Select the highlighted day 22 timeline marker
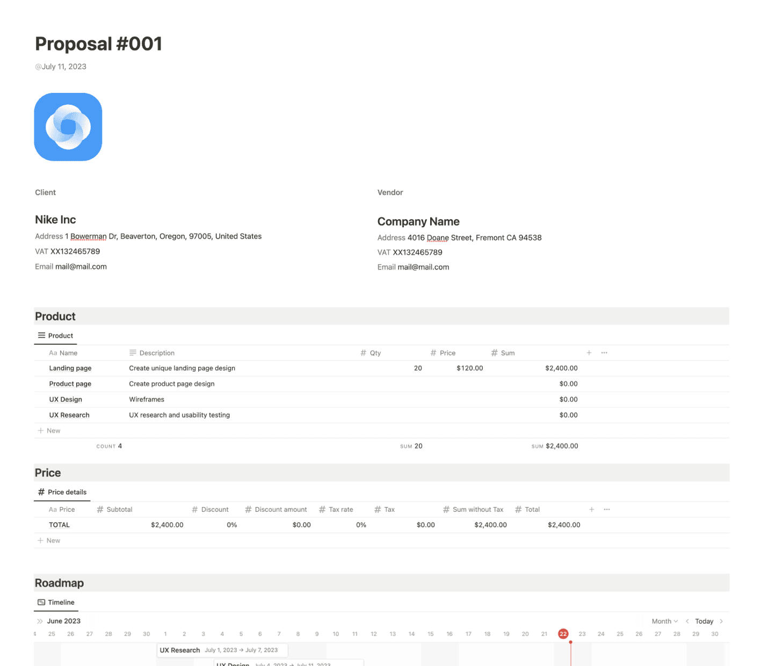 [563, 634]
